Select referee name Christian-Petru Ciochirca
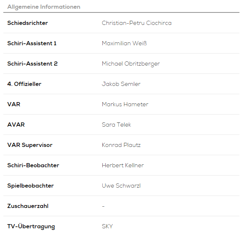 (137, 23)
